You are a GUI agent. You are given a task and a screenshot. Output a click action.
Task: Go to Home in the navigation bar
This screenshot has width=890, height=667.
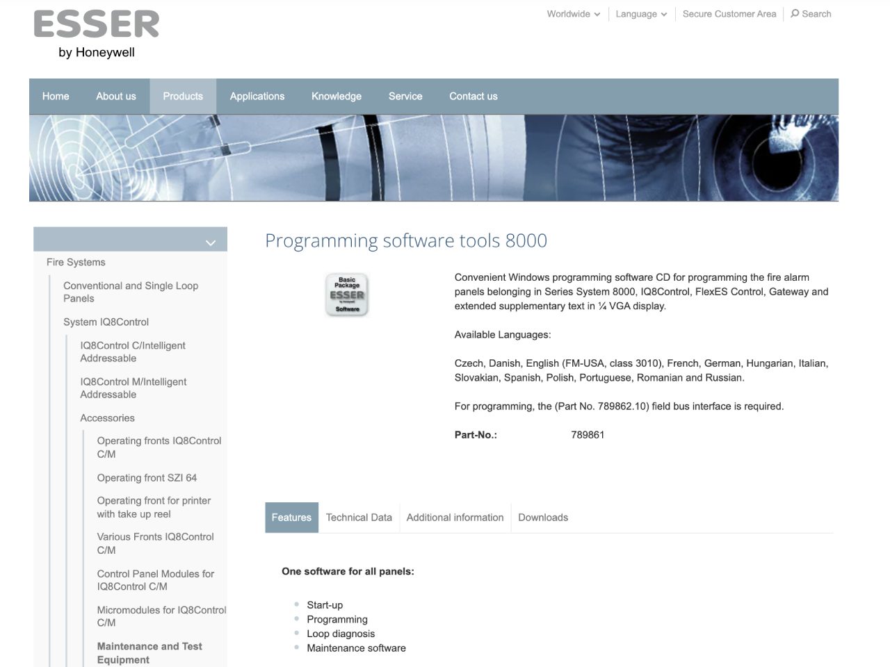(56, 96)
